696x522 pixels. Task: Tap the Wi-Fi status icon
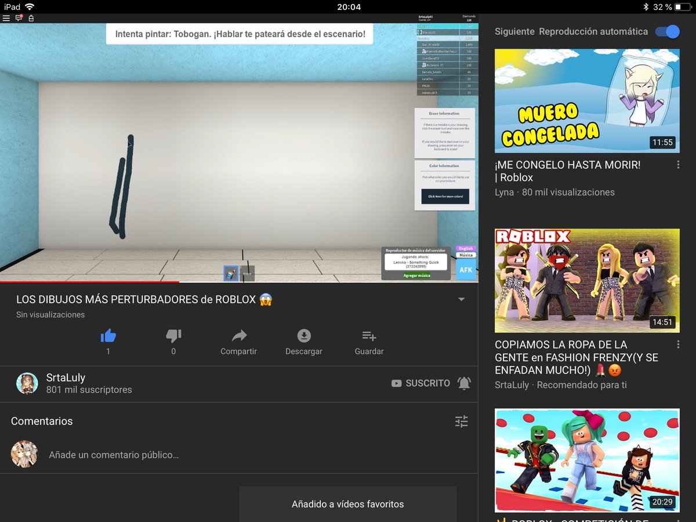click(30, 6)
